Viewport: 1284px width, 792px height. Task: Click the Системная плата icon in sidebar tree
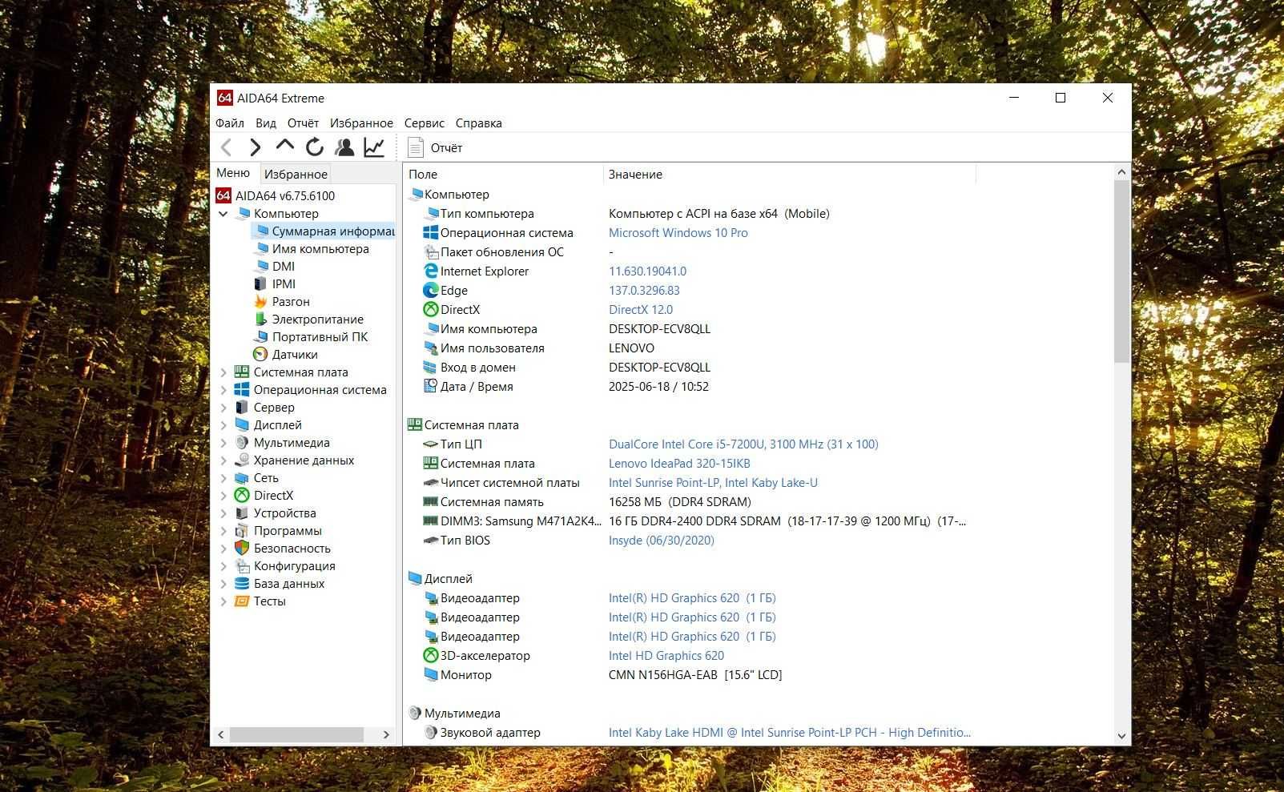[x=242, y=372]
